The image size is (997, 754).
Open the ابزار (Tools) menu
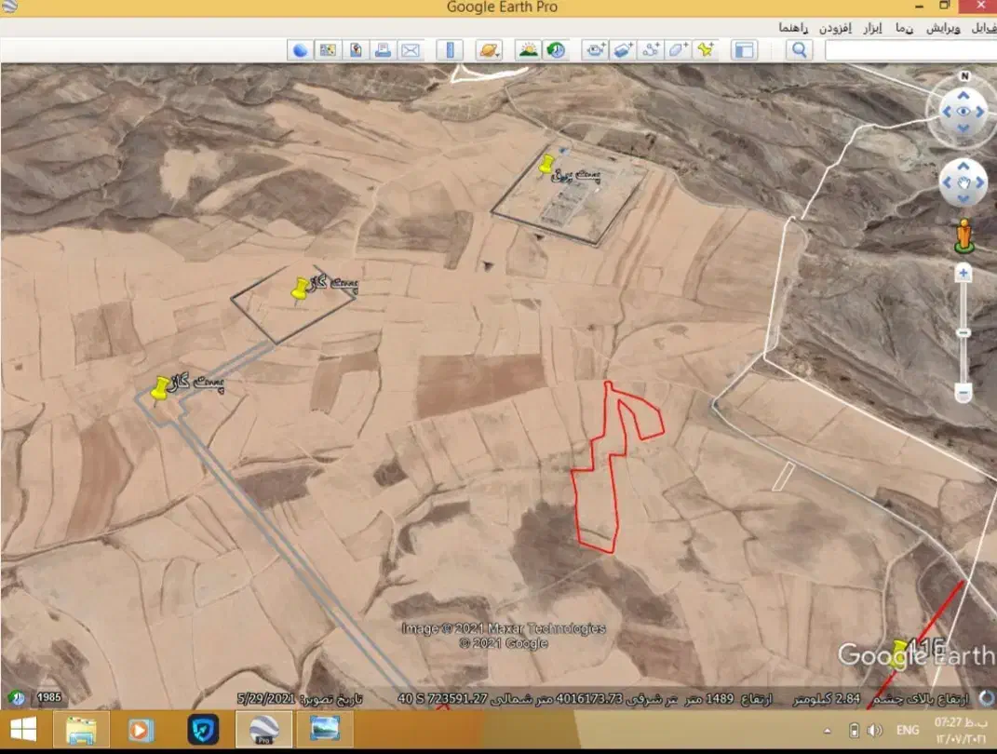click(x=871, y=28)
